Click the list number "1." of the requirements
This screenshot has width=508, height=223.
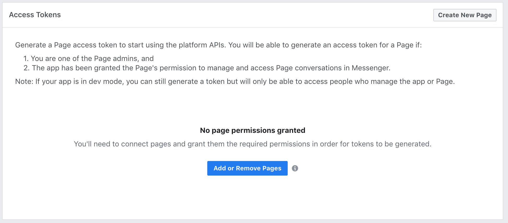26,58
